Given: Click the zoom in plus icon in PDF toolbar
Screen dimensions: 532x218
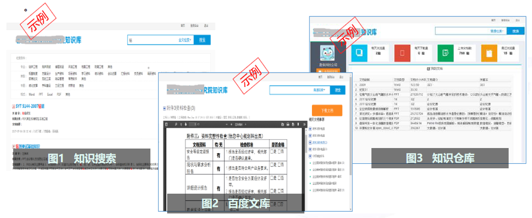Looking at the screenshot, I should click(x=231, y=124).
